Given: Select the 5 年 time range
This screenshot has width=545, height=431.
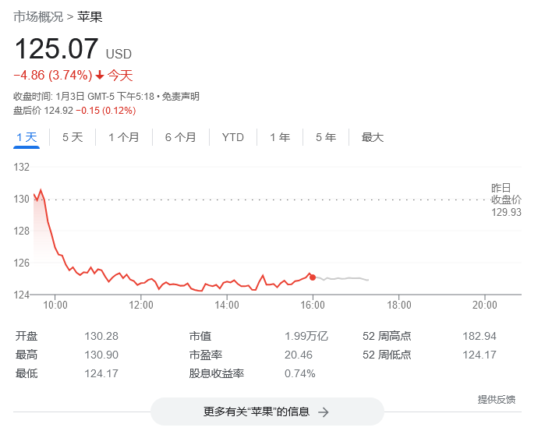Looking at the screenshot, I should [326, 137].
